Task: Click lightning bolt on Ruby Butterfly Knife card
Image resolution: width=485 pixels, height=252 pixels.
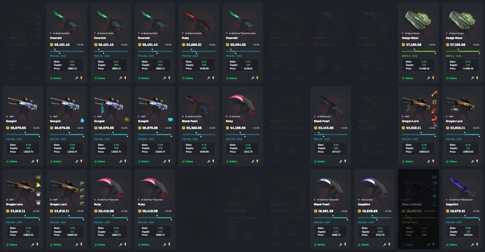Action: pos(213,78)
